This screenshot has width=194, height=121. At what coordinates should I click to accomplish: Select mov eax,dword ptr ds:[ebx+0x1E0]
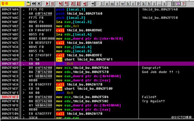90,39
